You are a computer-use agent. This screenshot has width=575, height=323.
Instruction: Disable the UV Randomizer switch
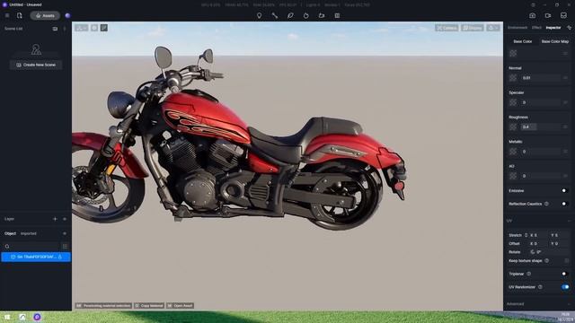tap(565, 287)
